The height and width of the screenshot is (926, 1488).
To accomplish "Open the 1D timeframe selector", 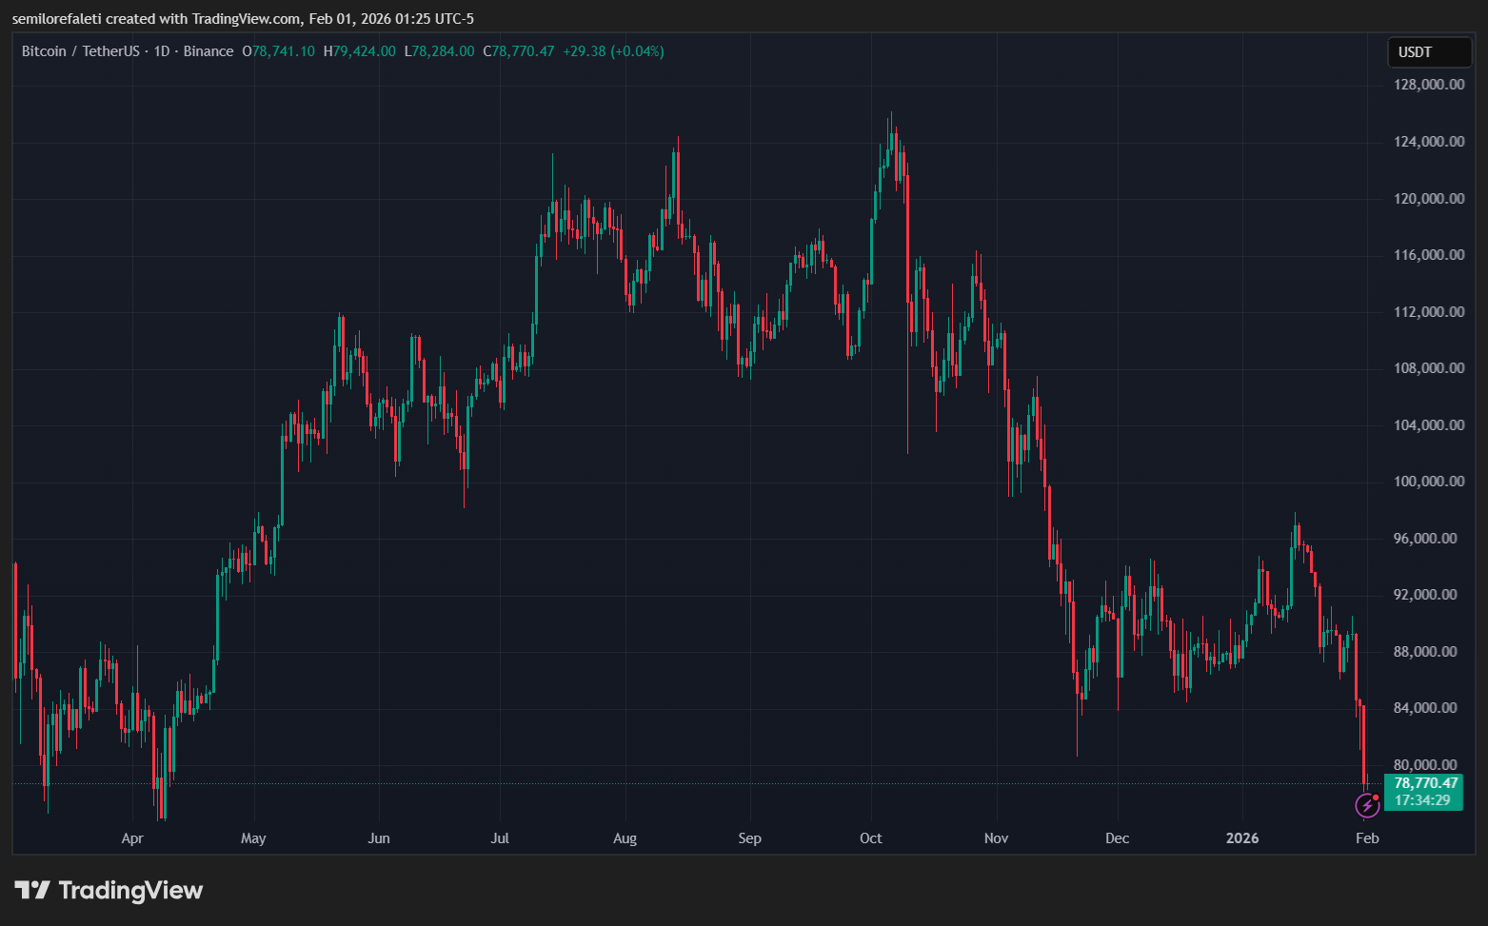I will point(160,51).
